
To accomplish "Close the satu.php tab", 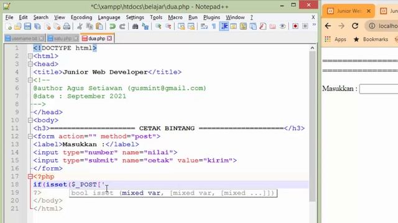I will tap(76, 38).
